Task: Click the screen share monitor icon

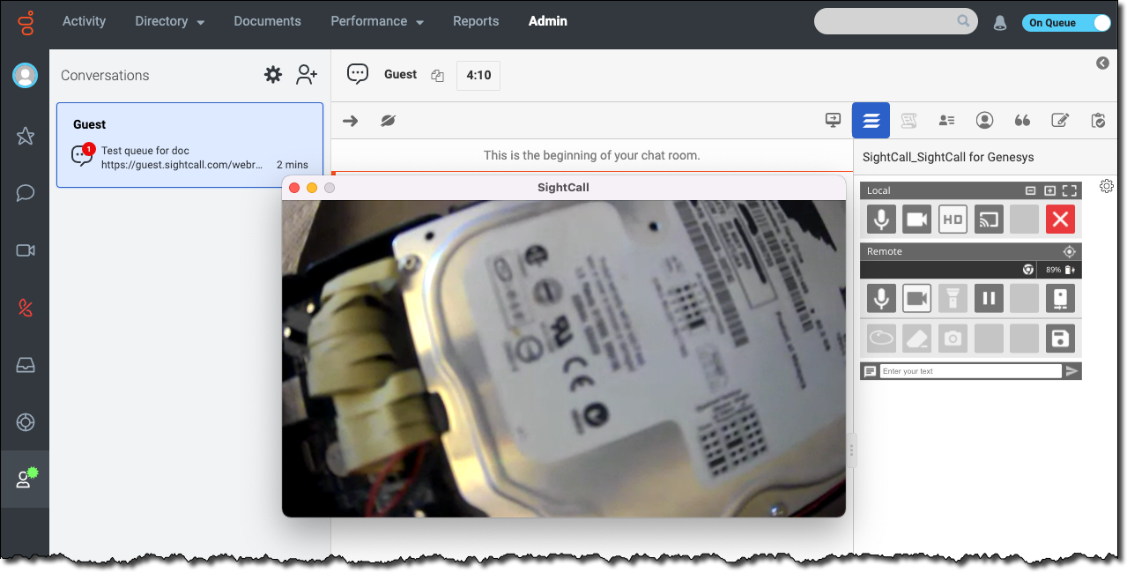Action: point(833,121)
